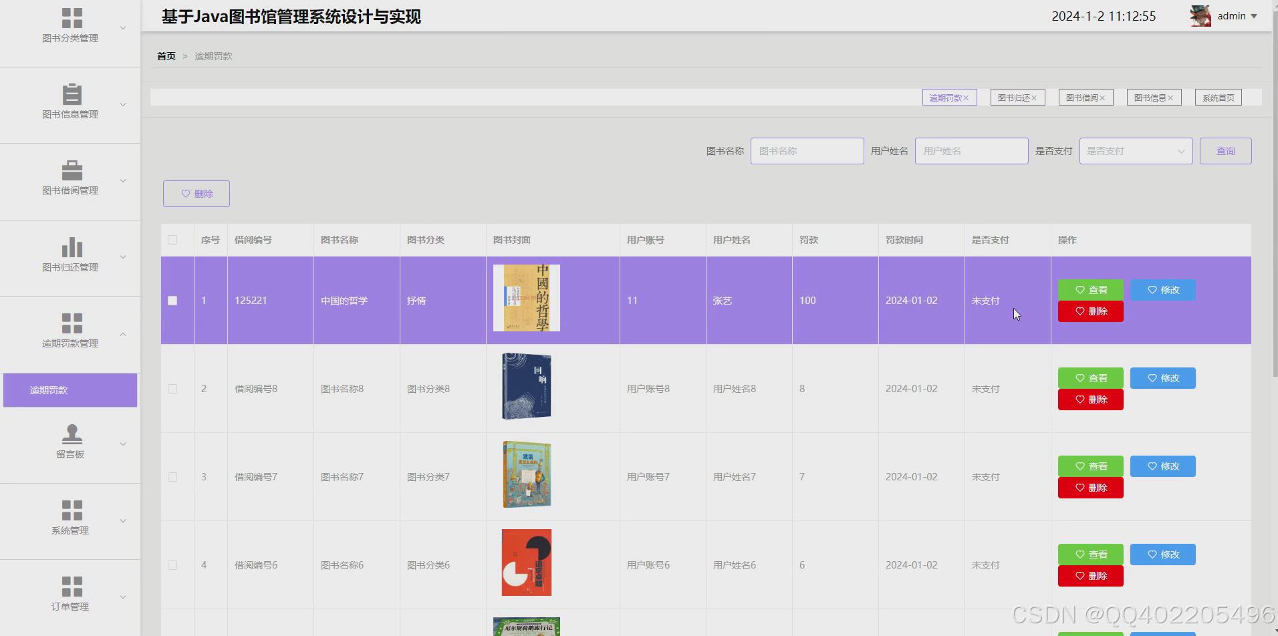Click the 修改 button on row 1
The image size is (1278, 636).
[1162, 289]
